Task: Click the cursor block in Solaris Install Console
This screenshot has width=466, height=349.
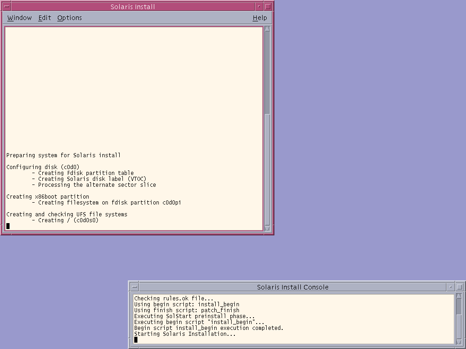Action: (136, 339)
